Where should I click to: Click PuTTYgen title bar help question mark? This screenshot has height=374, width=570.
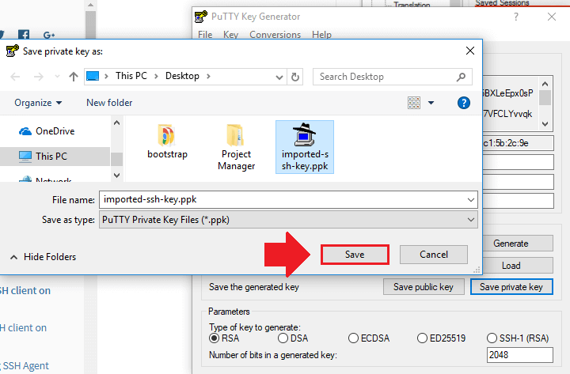[515, 17]
